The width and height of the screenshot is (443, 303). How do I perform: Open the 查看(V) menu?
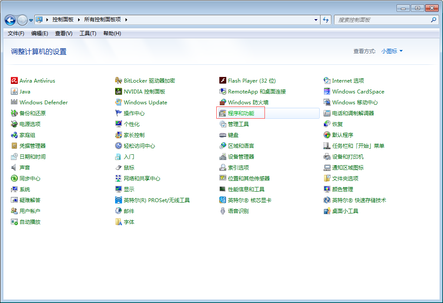point(63,33)
